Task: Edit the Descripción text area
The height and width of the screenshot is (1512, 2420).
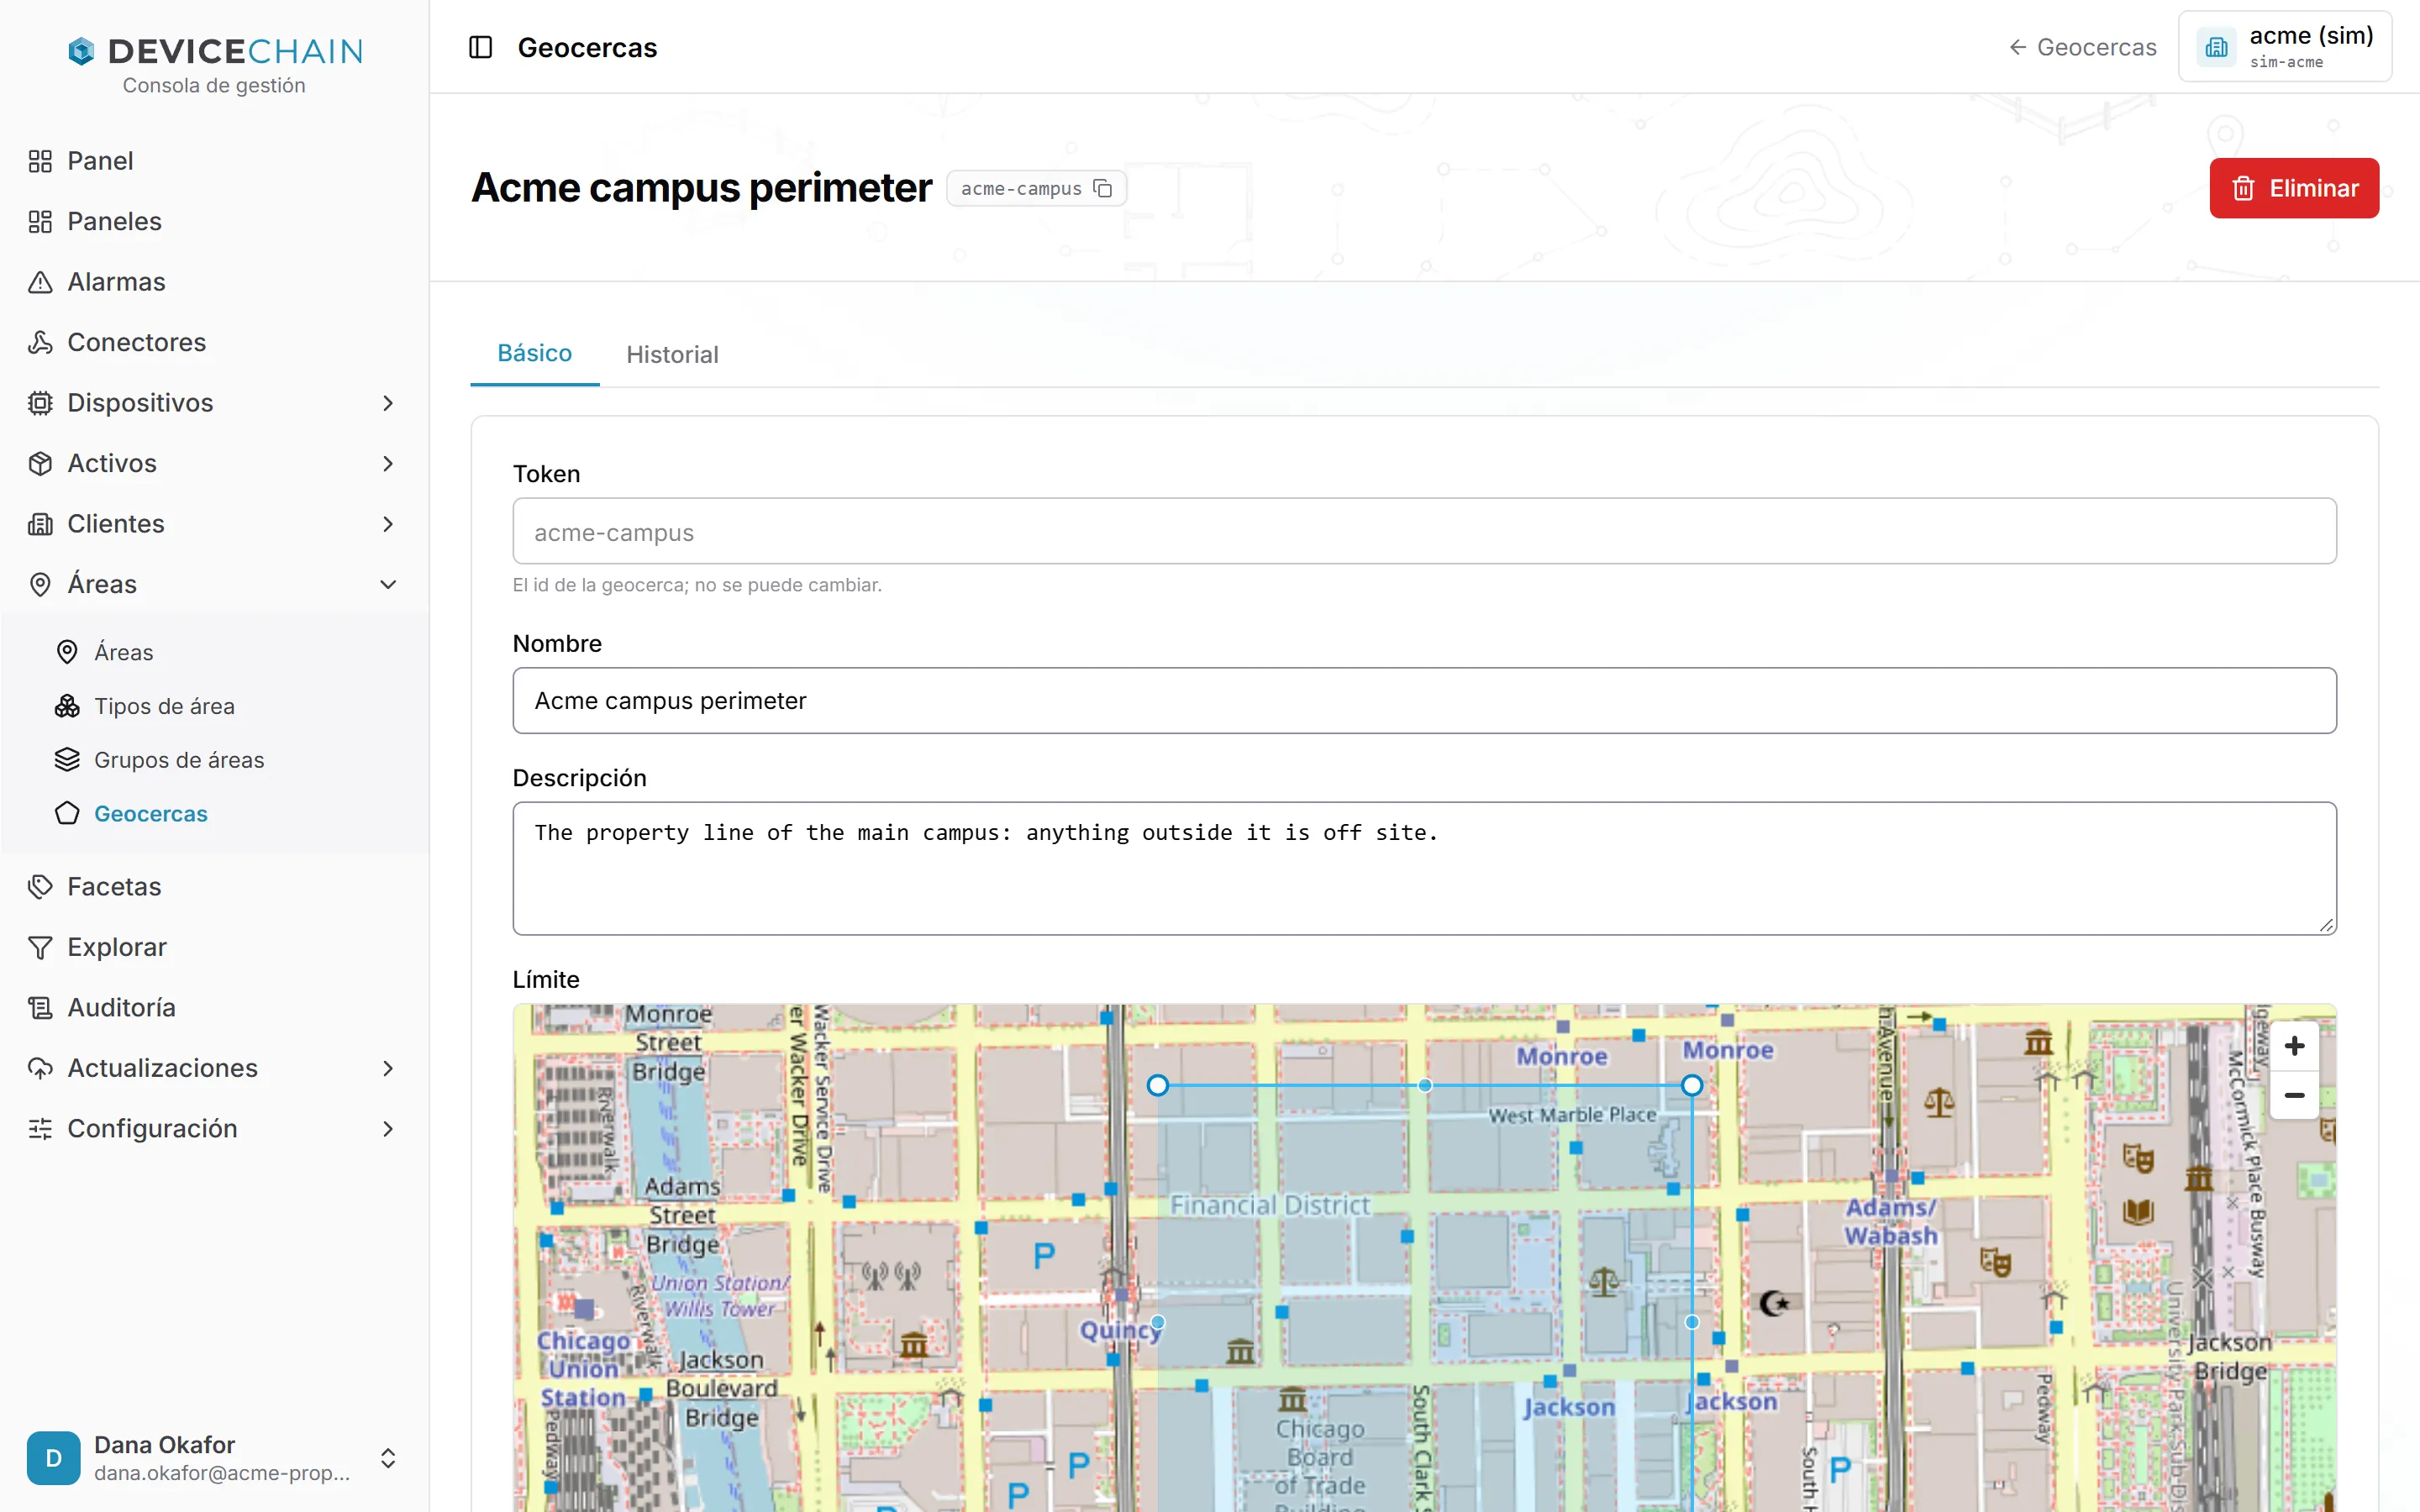Action: pos(1424,868)
